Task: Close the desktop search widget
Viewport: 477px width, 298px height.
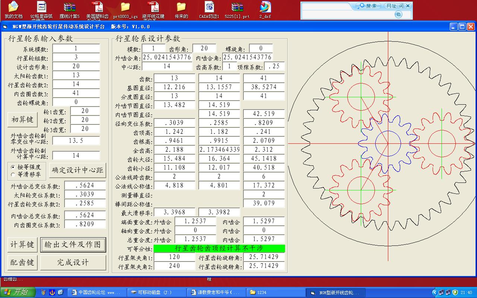Action: tap(408, 6)
